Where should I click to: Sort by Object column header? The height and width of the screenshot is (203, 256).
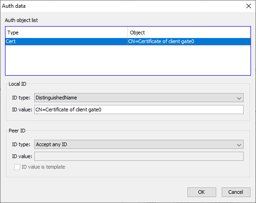(x=189, y=33)
